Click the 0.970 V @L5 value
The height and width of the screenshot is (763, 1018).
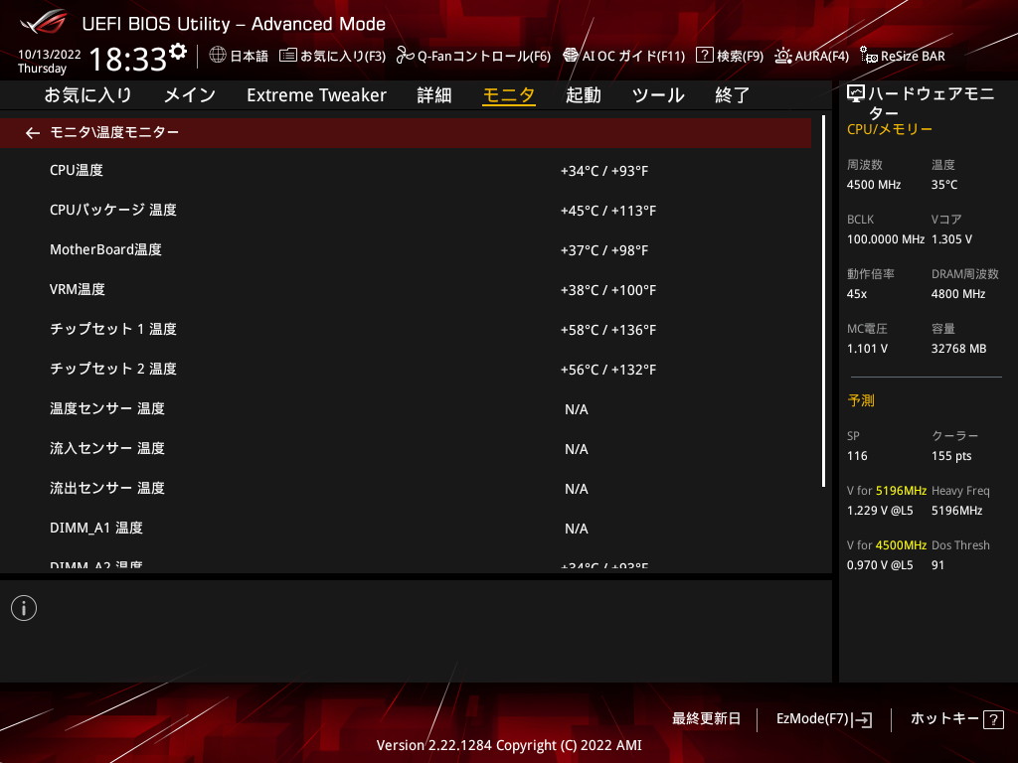tap(880, 565)
